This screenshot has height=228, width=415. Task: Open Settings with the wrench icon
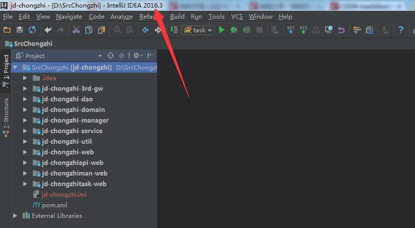tap(357, 30)
